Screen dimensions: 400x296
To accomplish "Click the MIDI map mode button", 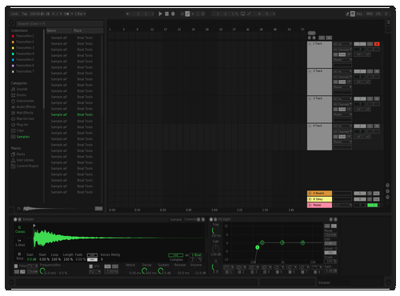I will pos(370,14).
